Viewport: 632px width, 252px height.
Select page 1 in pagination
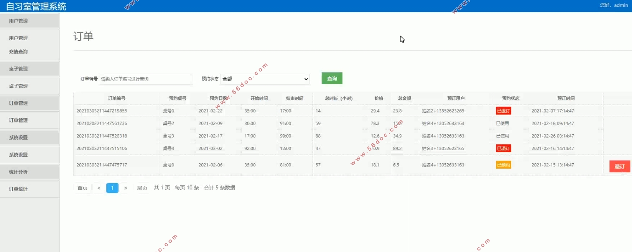coord(112,188)
